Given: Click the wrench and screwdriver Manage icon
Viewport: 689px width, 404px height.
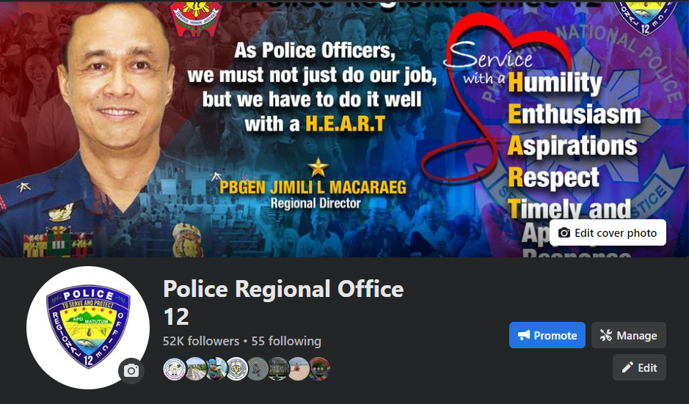Looking at the screenshot, I should (x=606, y=336).
